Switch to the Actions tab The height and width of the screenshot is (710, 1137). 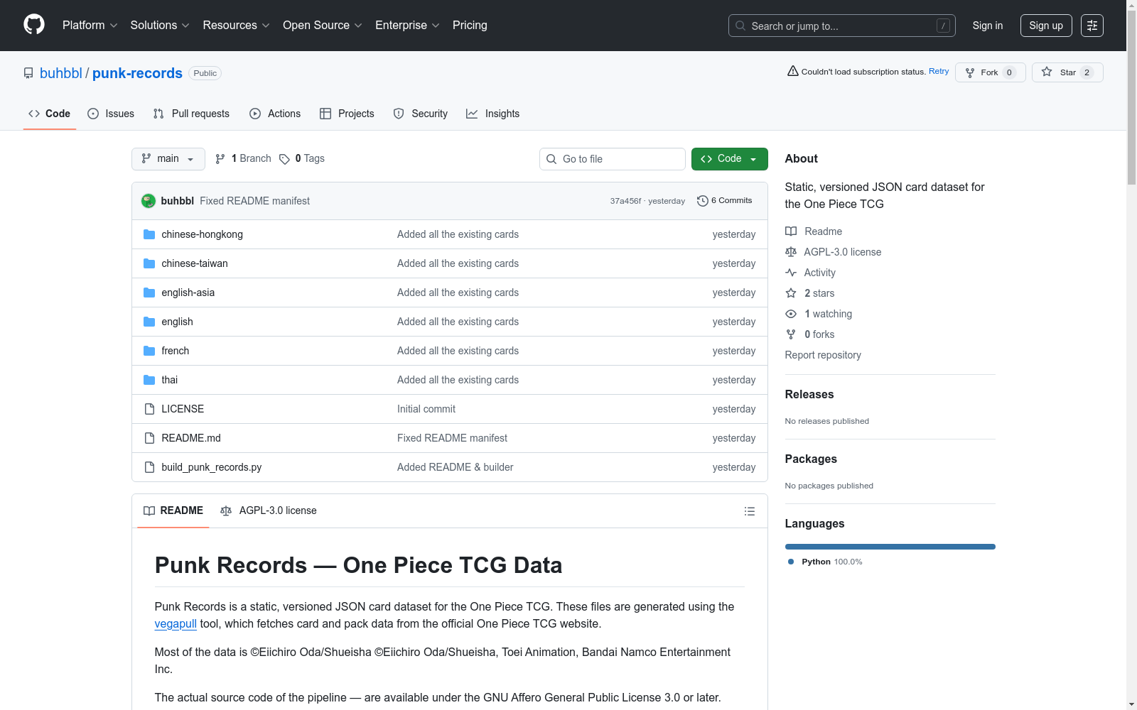pyautogui.click(x=275, y=114)
